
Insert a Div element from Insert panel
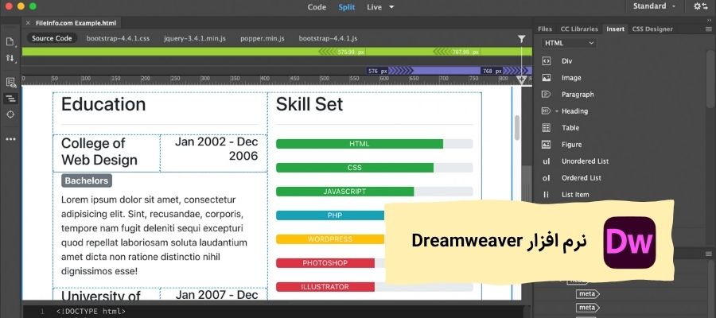click(566, 61)
